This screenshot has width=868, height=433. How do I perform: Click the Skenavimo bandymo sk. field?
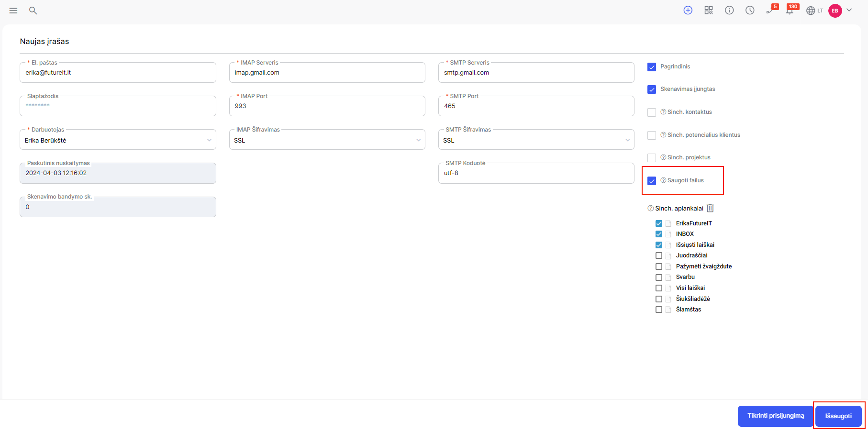(118, 207)
